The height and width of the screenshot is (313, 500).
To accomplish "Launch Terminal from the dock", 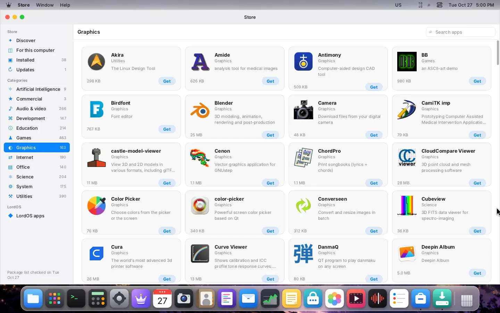I will pos(76,298).
